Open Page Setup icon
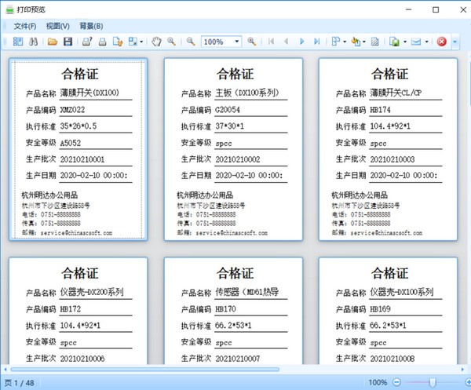 pyautogui.click(x=118, y=42)
